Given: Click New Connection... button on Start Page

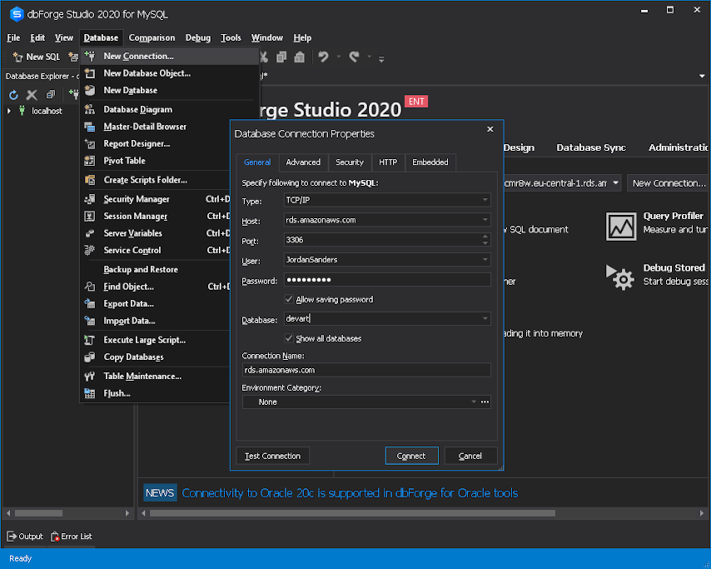Looking at the screenshot, I should [669, 183].
